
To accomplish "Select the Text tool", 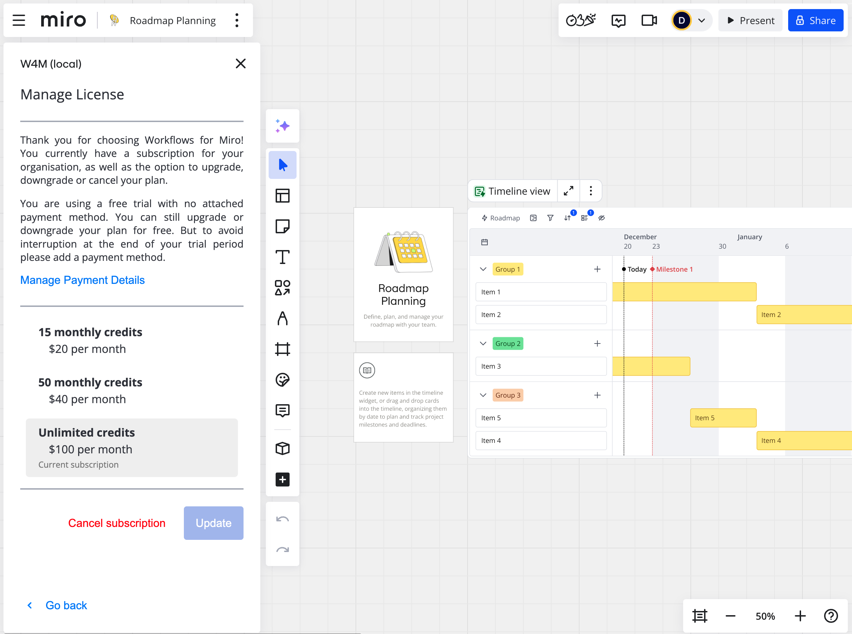I will point(282,257).
